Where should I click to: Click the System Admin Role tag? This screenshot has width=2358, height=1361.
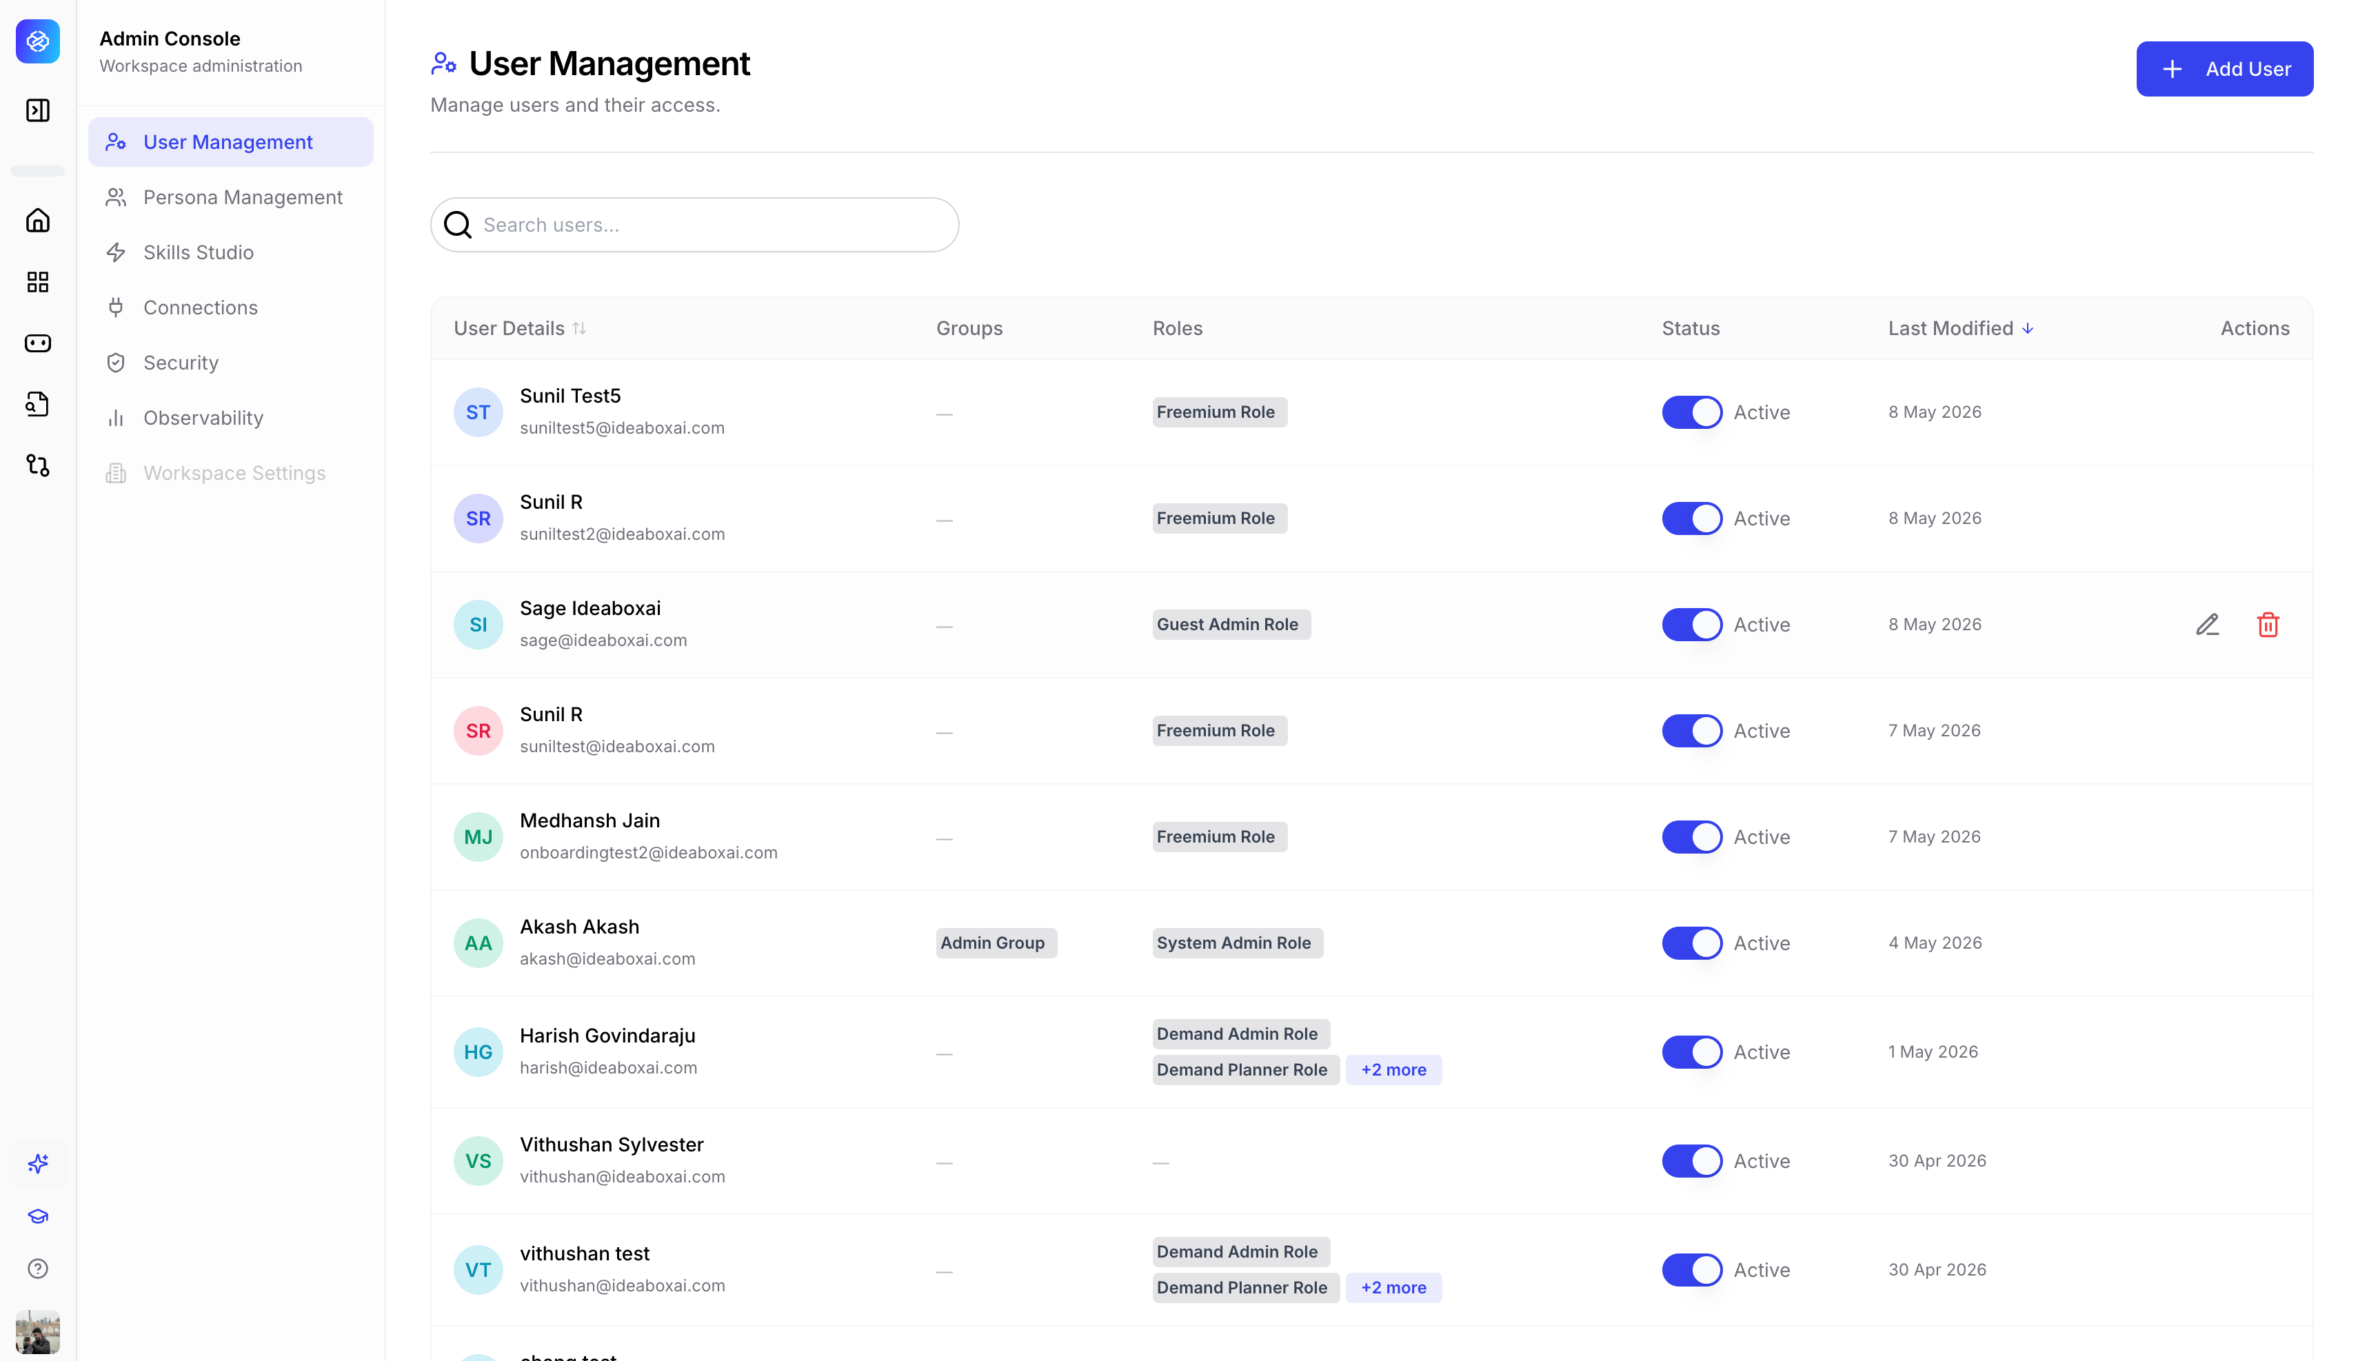[1236, 943]
